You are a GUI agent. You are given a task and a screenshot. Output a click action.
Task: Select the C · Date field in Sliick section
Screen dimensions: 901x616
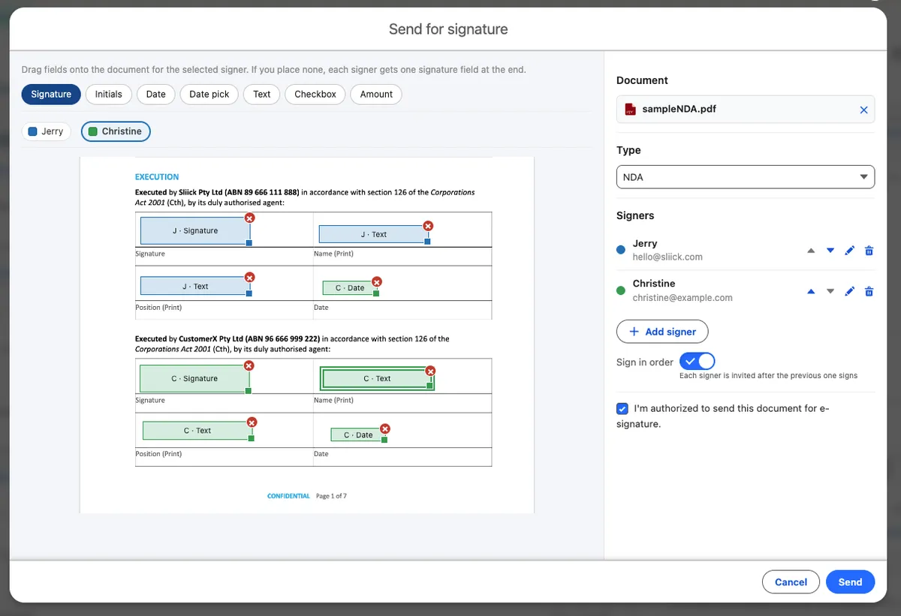click(x=350, y=287)
